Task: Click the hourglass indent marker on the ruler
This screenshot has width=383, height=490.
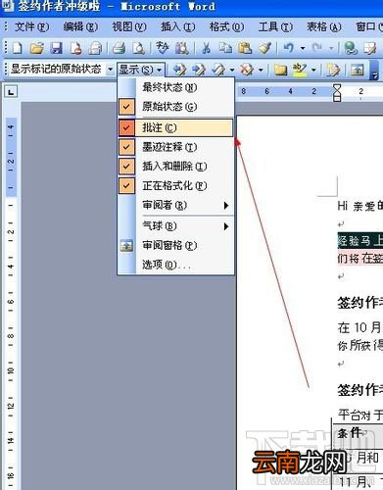Action: (x=337, y=92)
